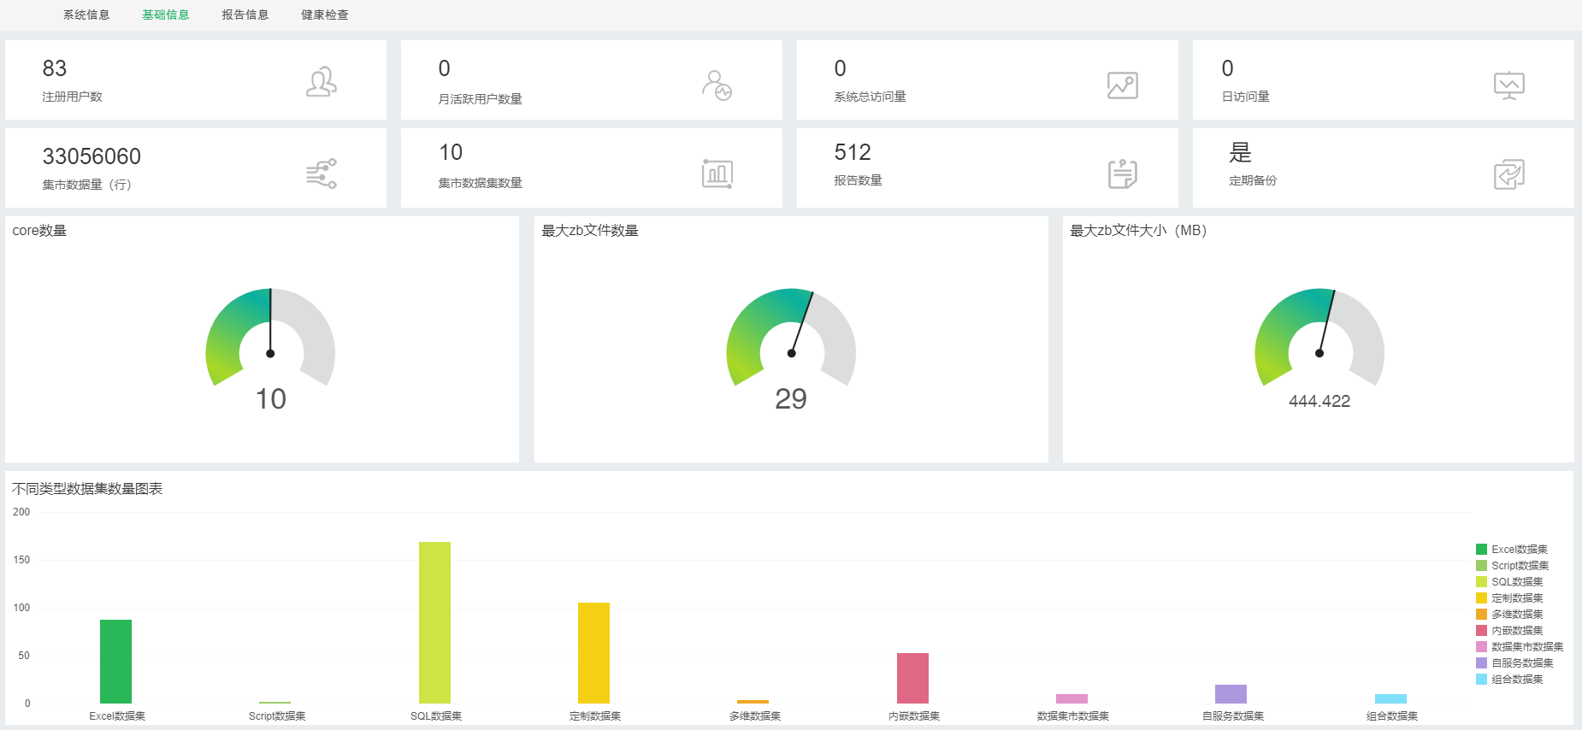Click the 报告数量 label
The height and width of the screenshot is (730, 1582).
click(858, 180)
